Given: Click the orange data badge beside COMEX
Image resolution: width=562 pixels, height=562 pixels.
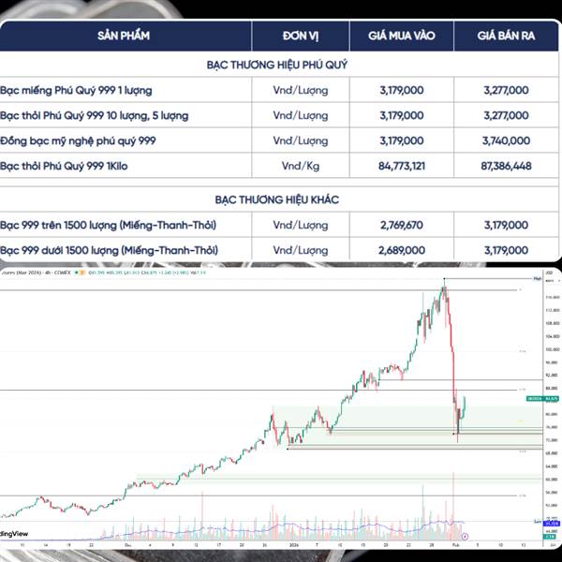Looking at the screenshot, I should (x=82, y=273).
